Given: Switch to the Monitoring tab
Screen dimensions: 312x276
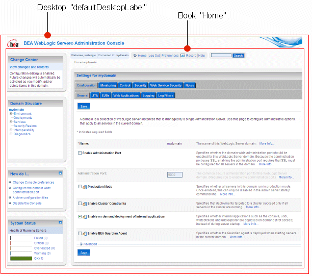Looking at the screenshot, I should [x=108, y=85].
